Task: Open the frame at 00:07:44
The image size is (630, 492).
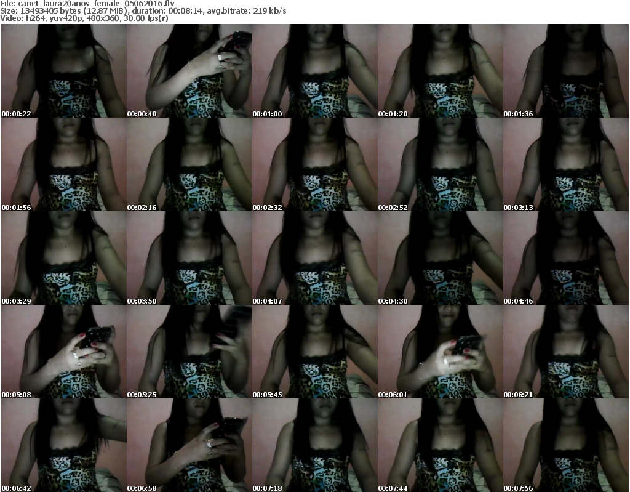Action: (x=441, y=445)
